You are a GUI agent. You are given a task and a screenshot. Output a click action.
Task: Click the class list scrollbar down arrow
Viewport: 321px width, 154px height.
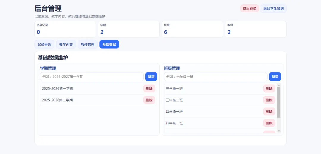[x=278, y=131]
